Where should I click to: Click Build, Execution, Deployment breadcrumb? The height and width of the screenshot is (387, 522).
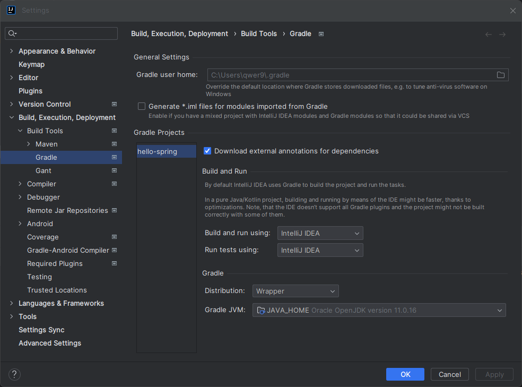pos(179,33)
